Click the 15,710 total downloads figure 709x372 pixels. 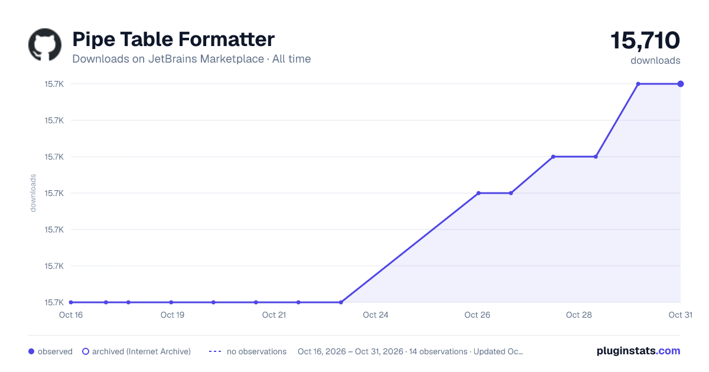[645, 41]
